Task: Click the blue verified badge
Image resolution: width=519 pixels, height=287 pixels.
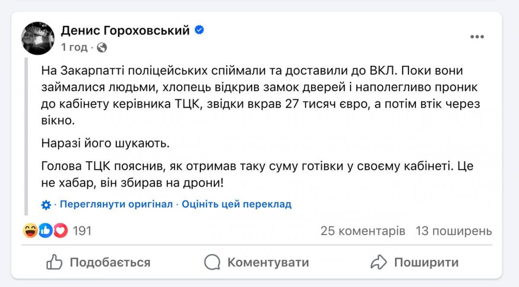Action: point(199,30)
